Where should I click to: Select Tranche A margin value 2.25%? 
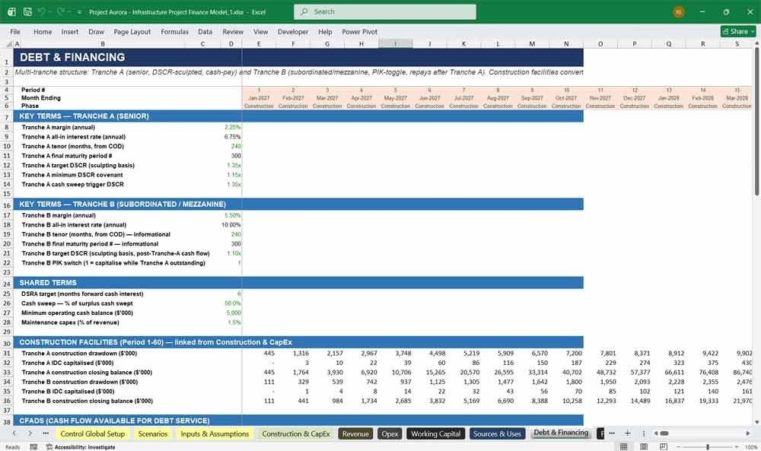(x=231, y=128)
